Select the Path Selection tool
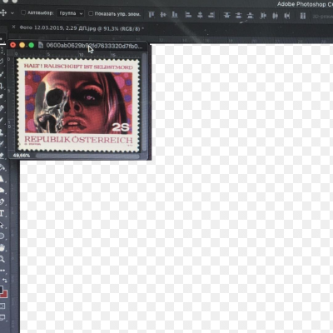Screen dimensions: 333x333 pos(2,225)
